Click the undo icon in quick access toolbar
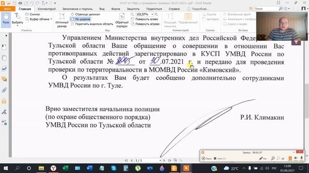The width and height of the screenshot is (309, 173). click(32, 3)
